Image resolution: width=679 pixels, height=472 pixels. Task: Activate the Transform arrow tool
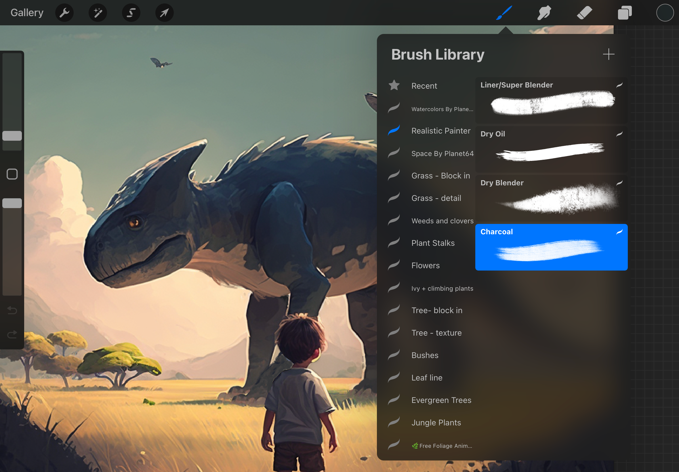coord(164,13)
